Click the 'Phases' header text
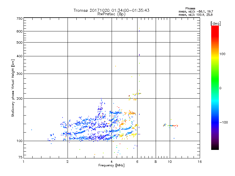235x176 pixels. pos(190,9)
